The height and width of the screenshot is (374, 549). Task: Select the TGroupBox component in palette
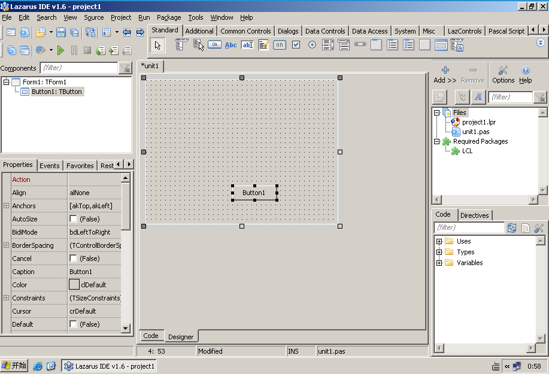pos(377,45)
